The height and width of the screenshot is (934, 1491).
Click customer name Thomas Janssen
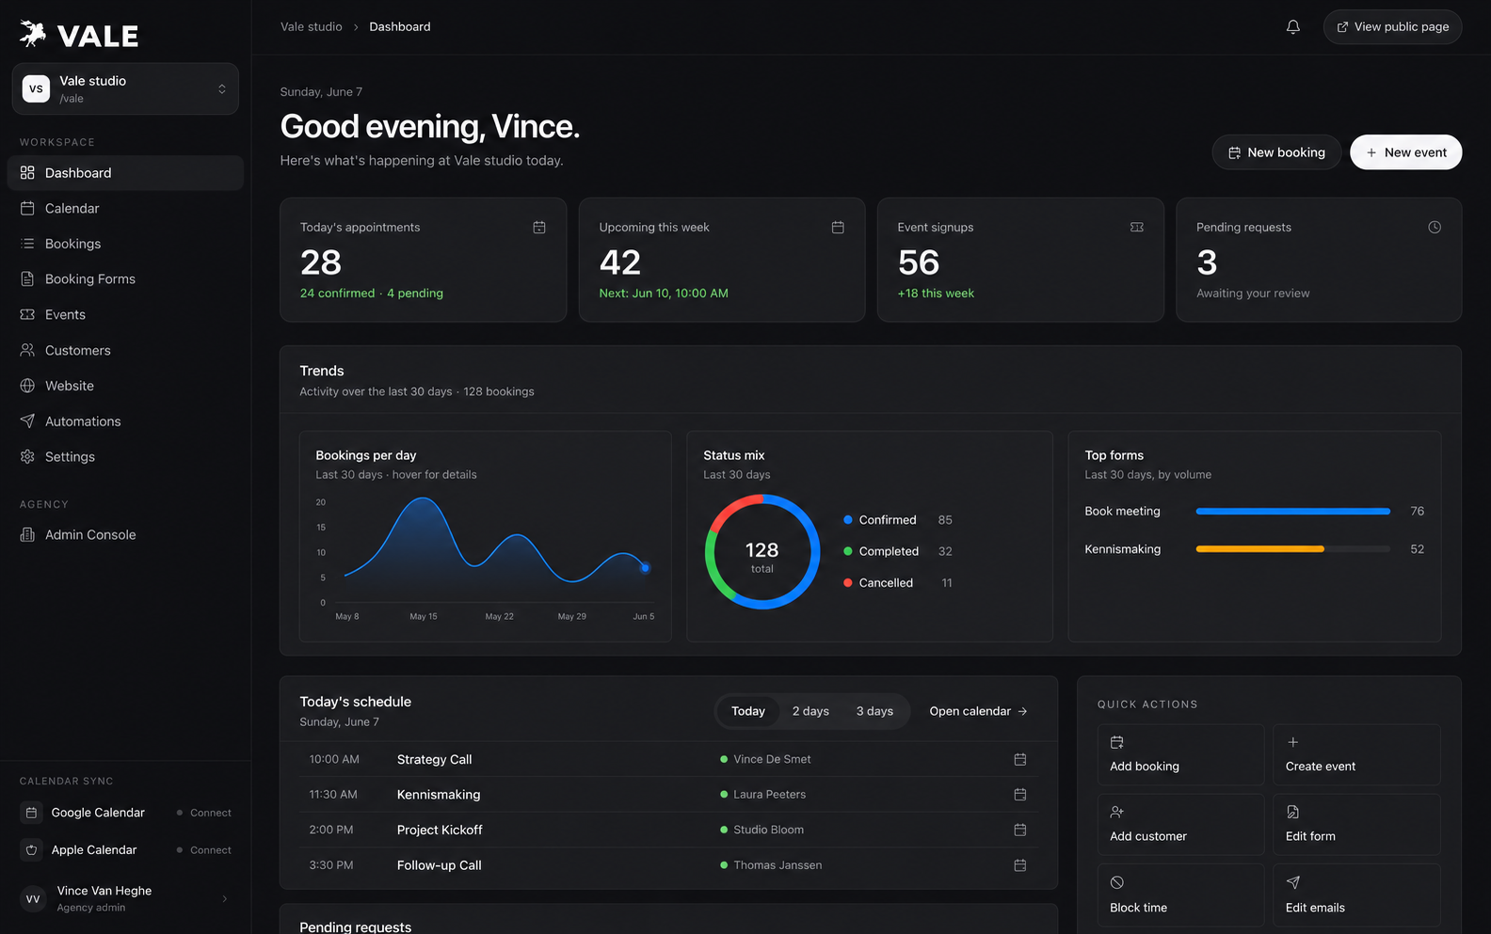(x=778, y=865)
